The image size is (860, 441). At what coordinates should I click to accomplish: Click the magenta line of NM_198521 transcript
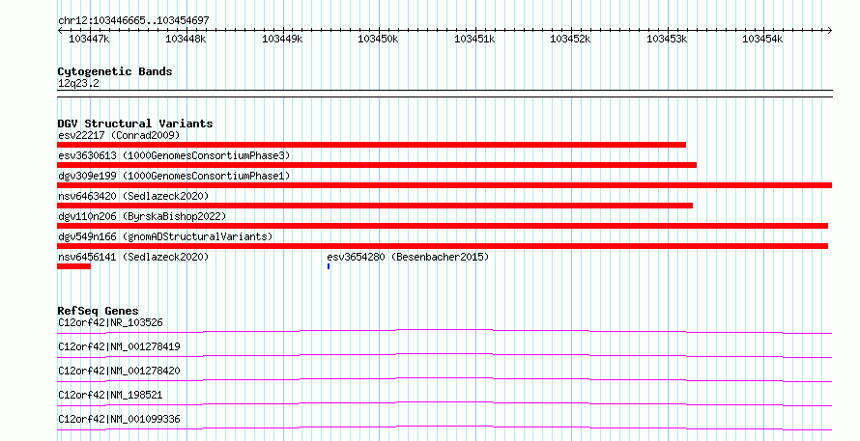[444, 403]
